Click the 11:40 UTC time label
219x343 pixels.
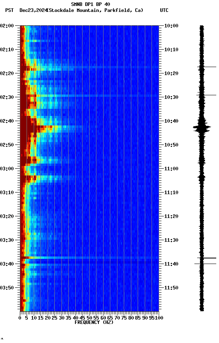click(171, 264)
